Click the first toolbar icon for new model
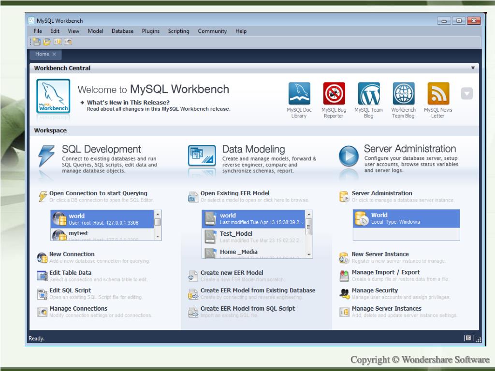This screenshot has height=371, width=495. tap(37, 42)
